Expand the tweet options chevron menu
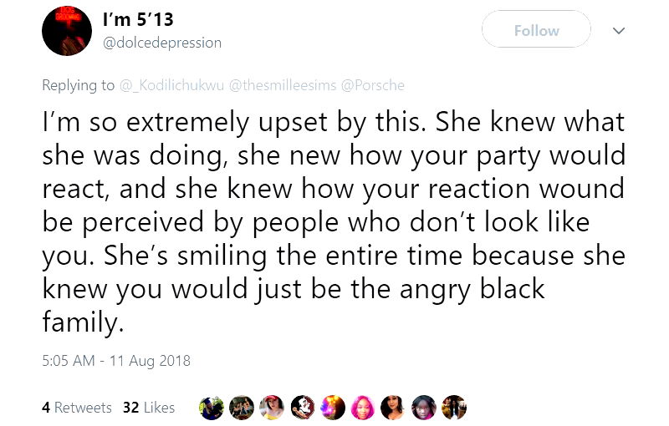This screenshot has width=669, height=426. coord(619,30)
